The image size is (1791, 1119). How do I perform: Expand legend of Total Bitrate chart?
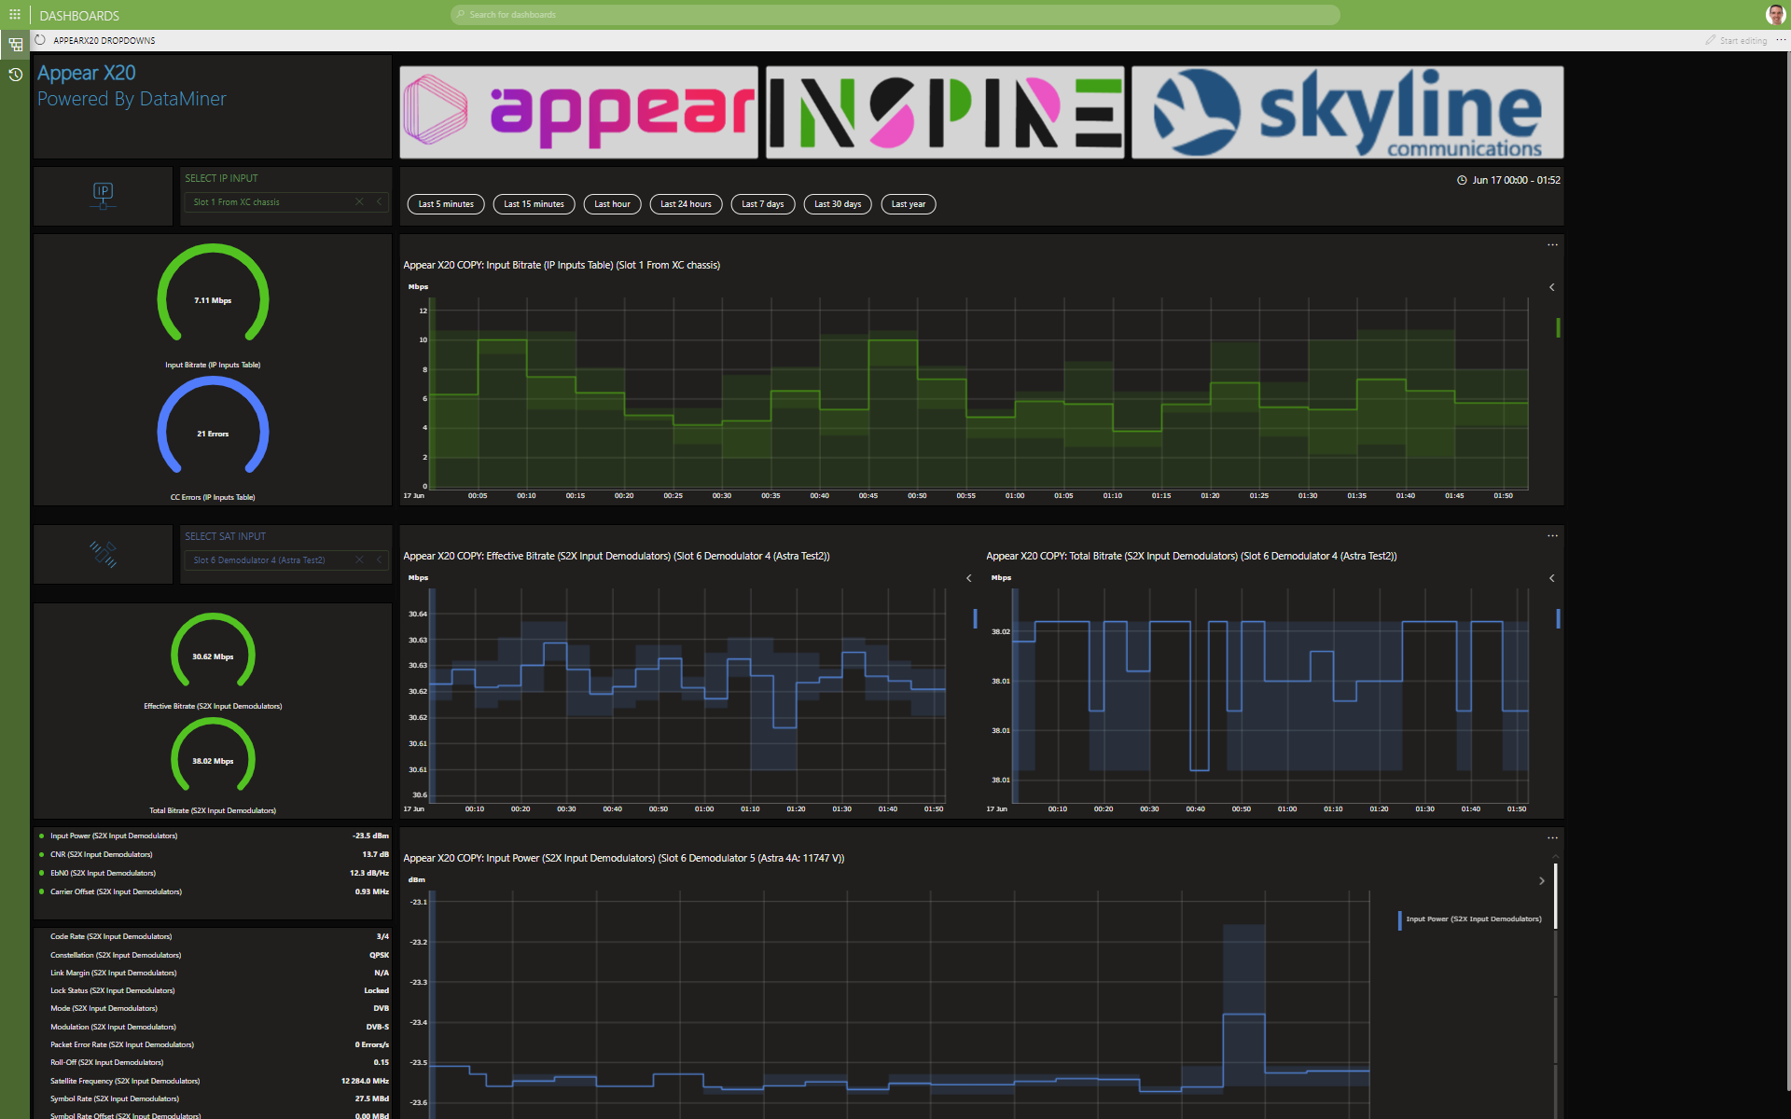(1552, 578)
